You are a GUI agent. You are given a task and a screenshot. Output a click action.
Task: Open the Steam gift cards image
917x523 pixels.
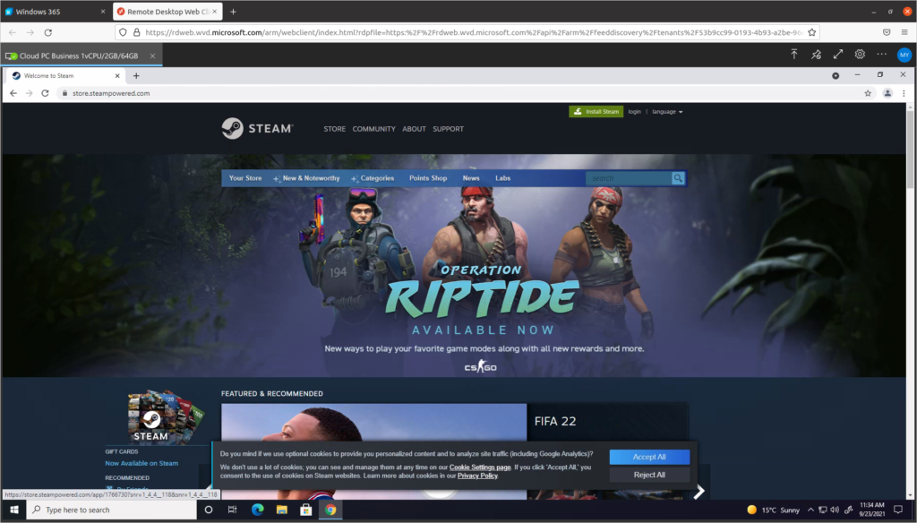[165, 416]
